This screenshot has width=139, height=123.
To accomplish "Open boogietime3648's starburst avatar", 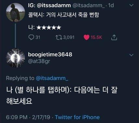I will pyautogui.click(x=16, y=58).
